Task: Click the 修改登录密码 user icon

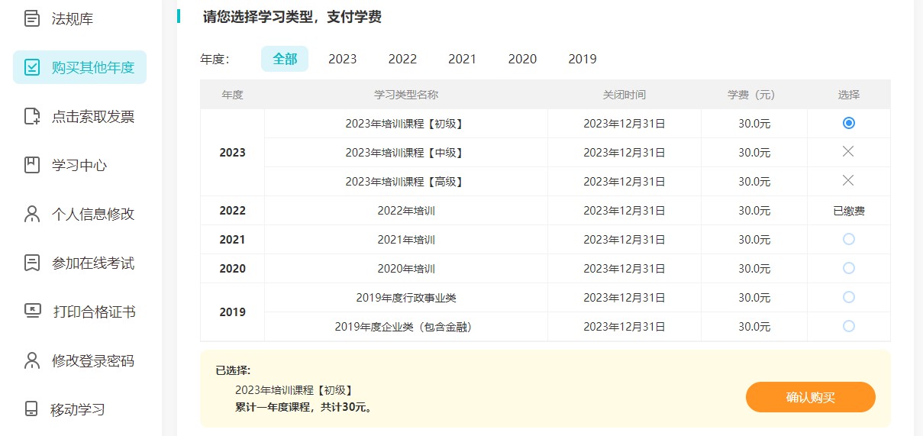Action: 32,360
